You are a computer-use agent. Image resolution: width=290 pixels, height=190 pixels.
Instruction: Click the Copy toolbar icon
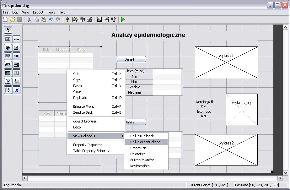coord(36,19)
